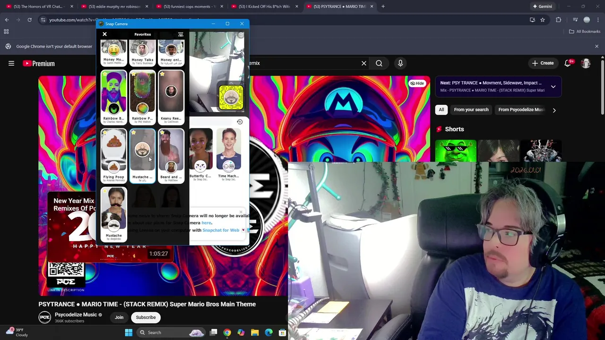Image resolution: width=605 pixels, height=340 pixels.
Task: Open Snap Camera settings gear
Action: pos(241,35)
